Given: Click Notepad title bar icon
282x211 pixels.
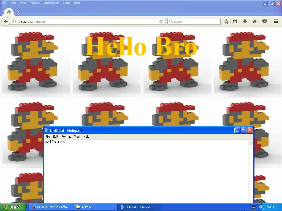Looking at the screenshot, I should (x=47, y=131).
